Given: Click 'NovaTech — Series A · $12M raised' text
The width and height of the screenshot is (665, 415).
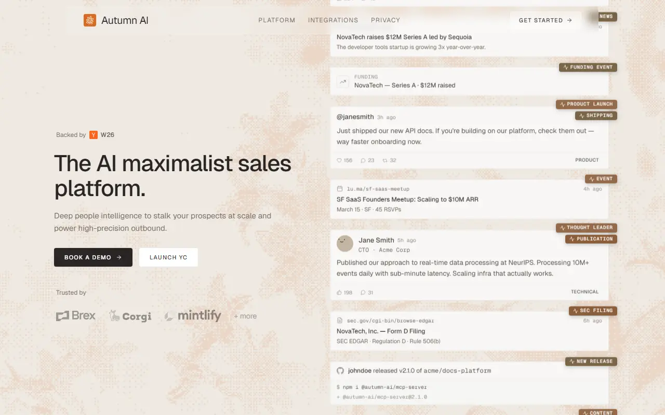Looking at the screenshot, I should click(405, 85).
